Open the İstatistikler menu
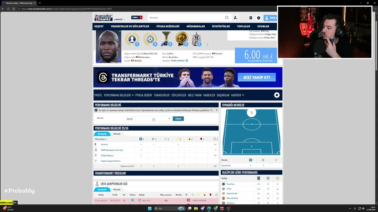The width and height of the screenshot is (378, 212). click(x=221, y=26)
